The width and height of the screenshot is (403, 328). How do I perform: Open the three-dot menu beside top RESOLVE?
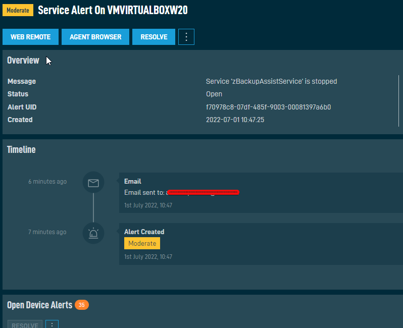[x=186, y=37]
